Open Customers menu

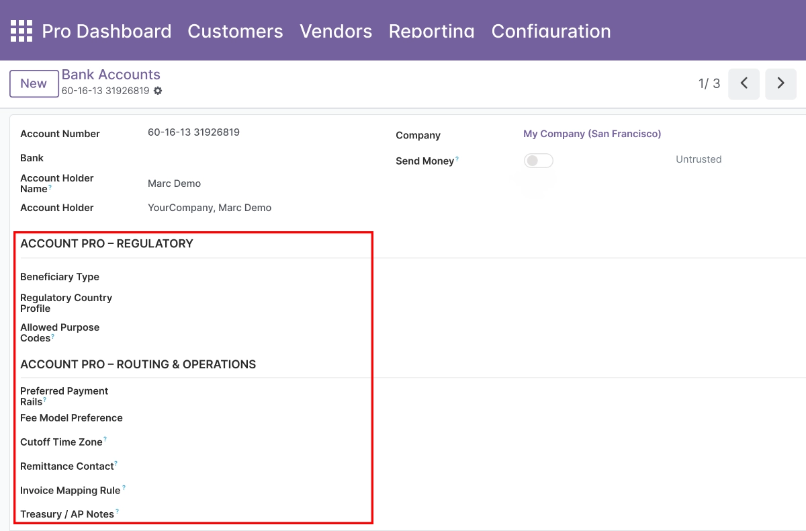(x=235, y=31)
